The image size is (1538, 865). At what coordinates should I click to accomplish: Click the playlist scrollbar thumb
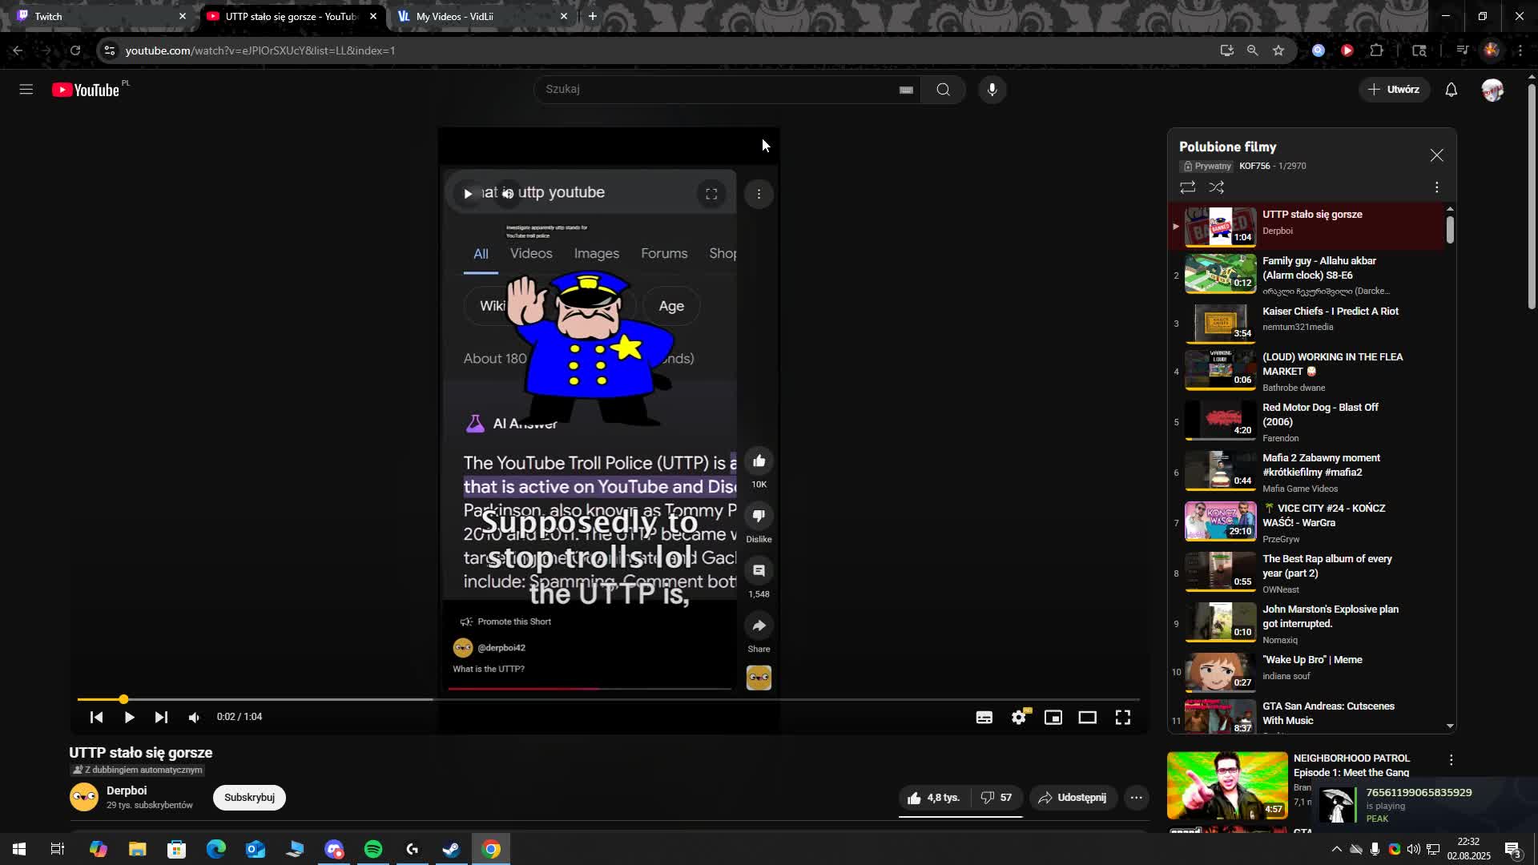(x=1450, y=230)
